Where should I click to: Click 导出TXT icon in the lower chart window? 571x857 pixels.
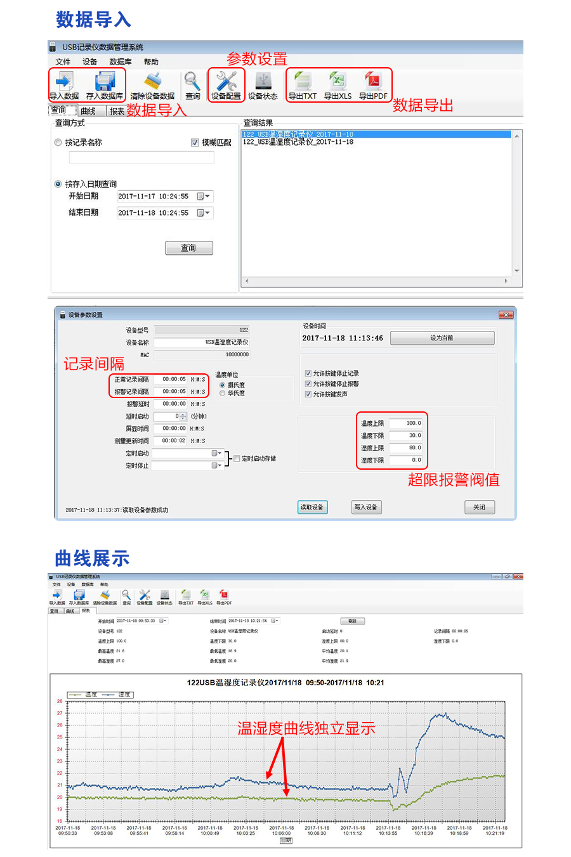[x=186, y=595]
